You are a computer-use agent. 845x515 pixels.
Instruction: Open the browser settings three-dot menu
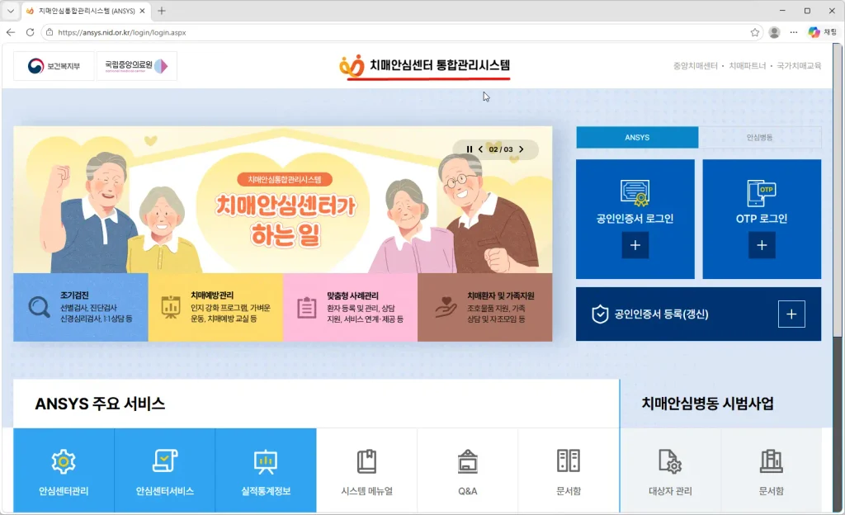(794, 32)
